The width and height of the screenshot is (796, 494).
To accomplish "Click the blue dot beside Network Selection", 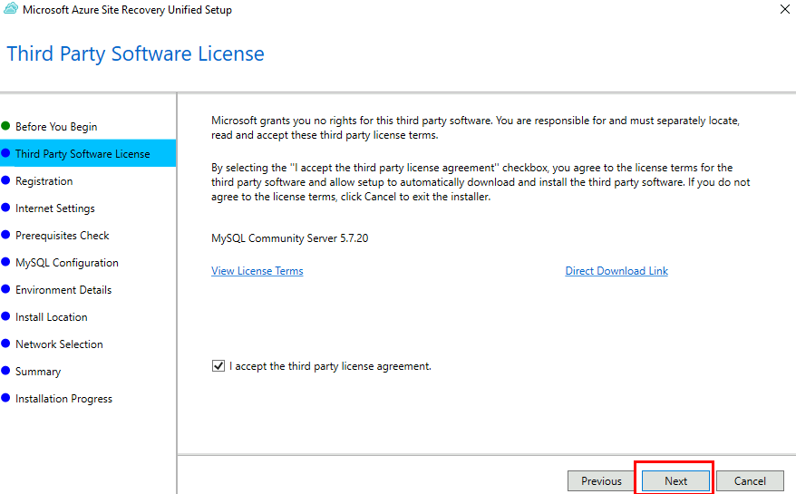I will click(5, 343).
